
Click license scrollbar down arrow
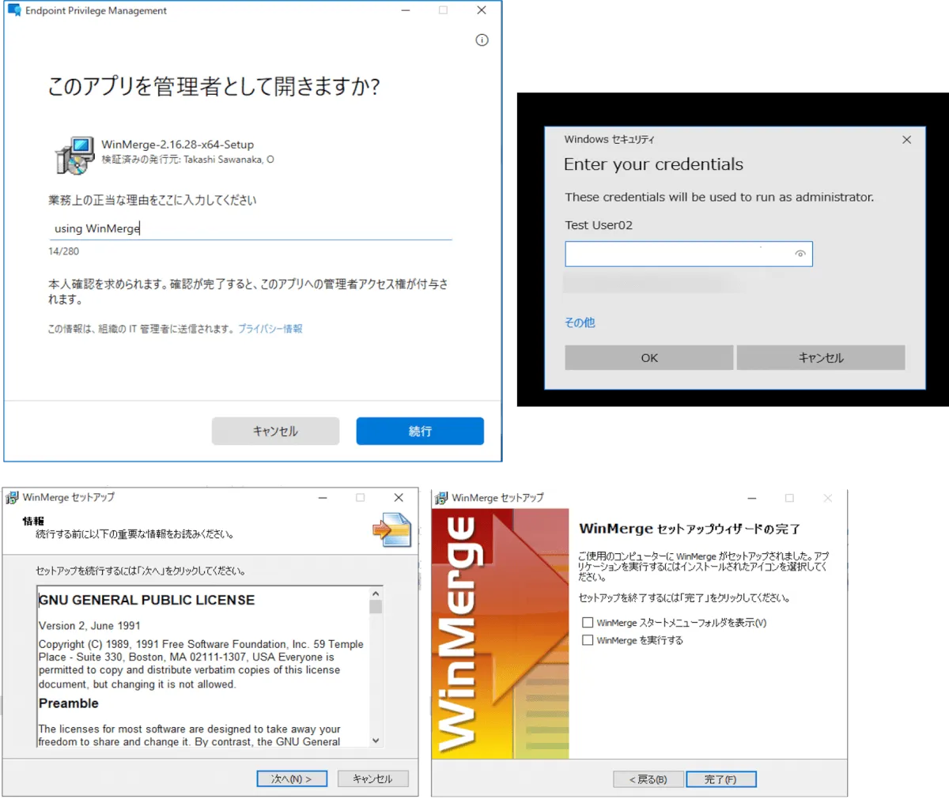click(376, 741)
